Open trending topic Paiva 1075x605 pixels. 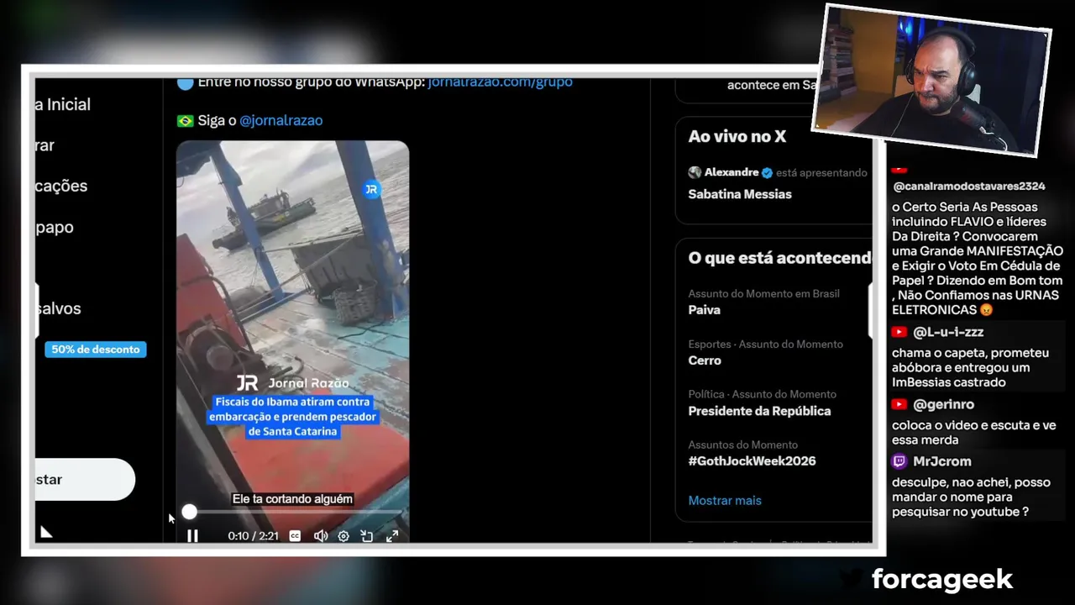[704, 310]
